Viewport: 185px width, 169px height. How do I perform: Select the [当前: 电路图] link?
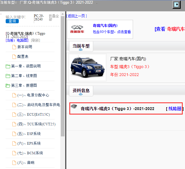tap(17, 40)
